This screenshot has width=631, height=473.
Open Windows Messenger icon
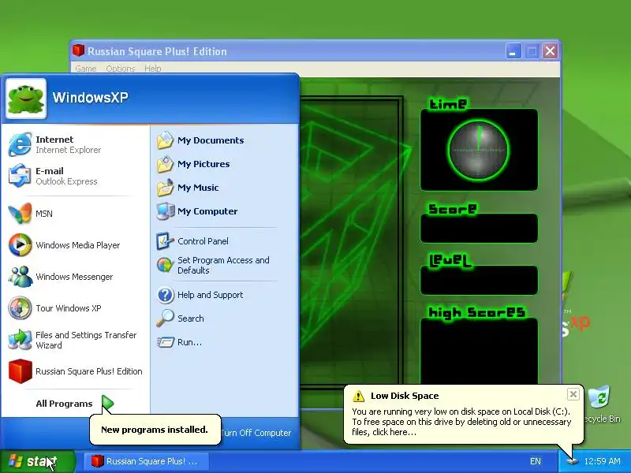click(20, 277)
